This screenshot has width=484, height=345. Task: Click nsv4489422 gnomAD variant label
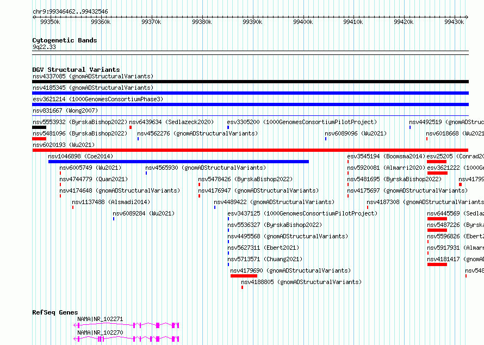274,202
